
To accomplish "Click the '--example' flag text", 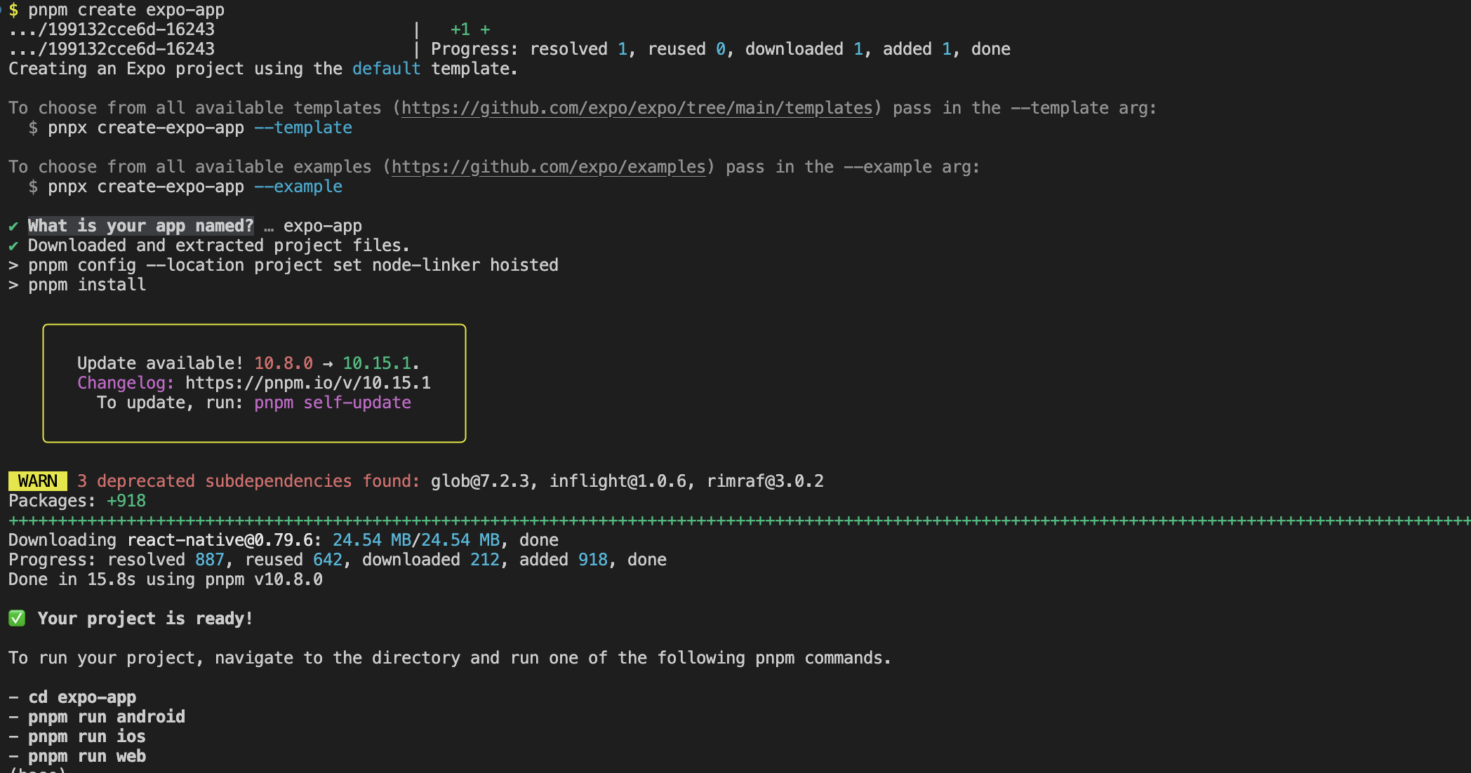I will click(298, 187).
